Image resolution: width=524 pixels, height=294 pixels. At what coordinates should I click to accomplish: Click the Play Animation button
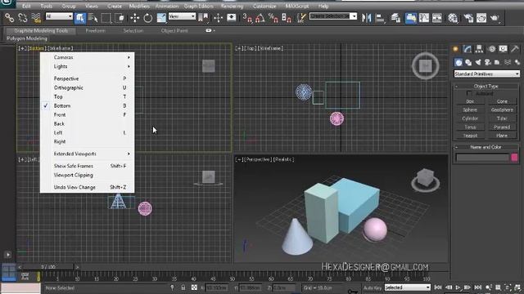coord(458,287)
